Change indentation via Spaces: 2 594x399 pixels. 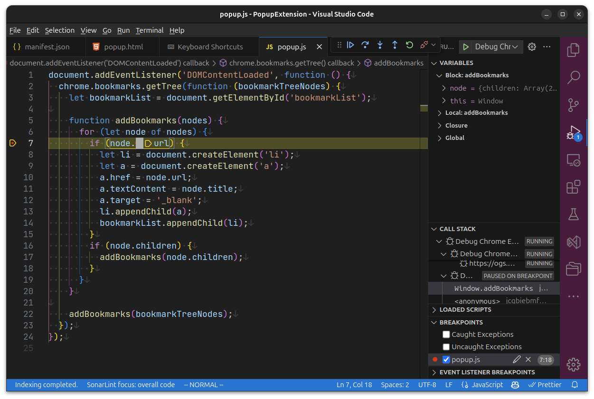click(x=395, y=385)
